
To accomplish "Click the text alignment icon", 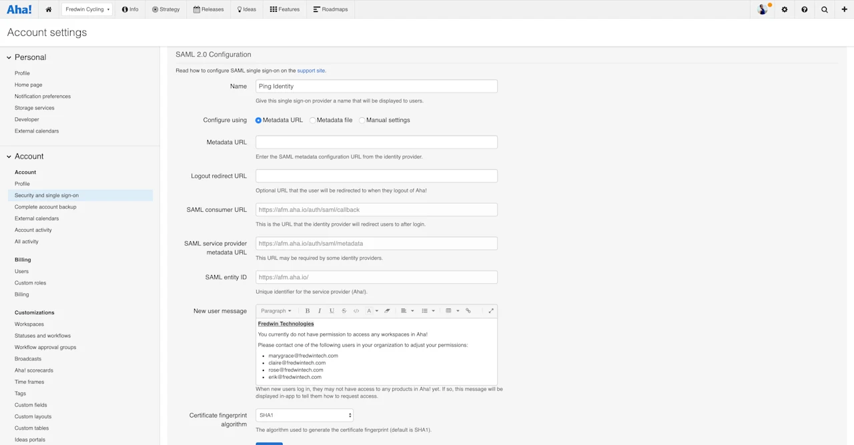I will tap(404, 311).
